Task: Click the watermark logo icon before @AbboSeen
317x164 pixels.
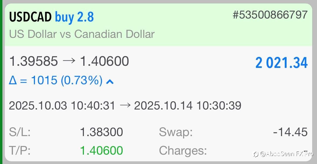Action: coord(256,154)
